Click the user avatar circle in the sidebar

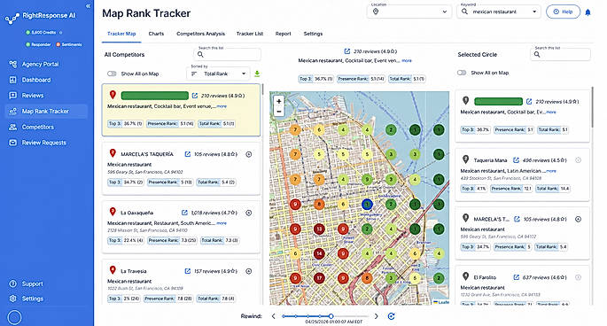click(15, 317)
